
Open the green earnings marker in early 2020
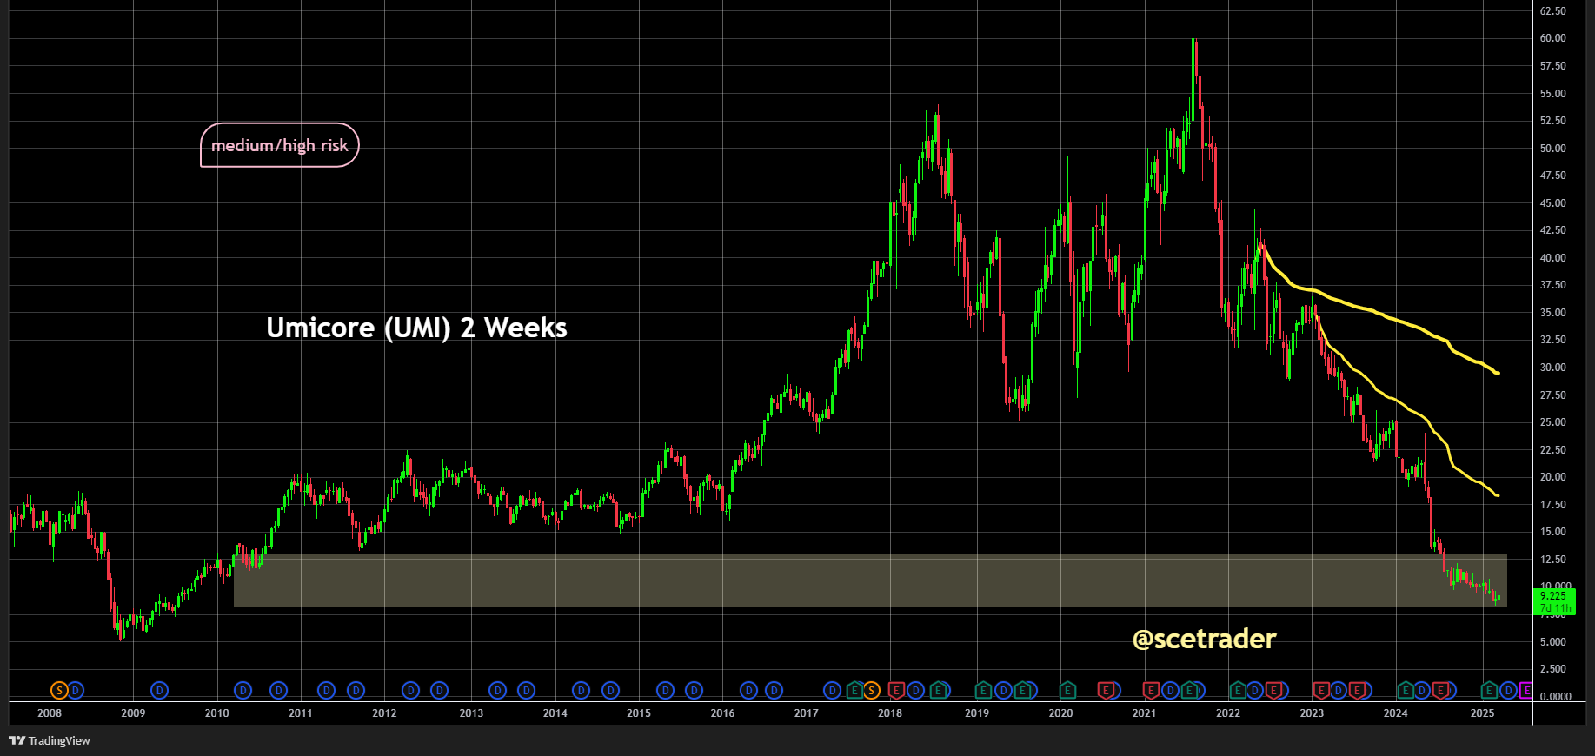point(1067,691)
